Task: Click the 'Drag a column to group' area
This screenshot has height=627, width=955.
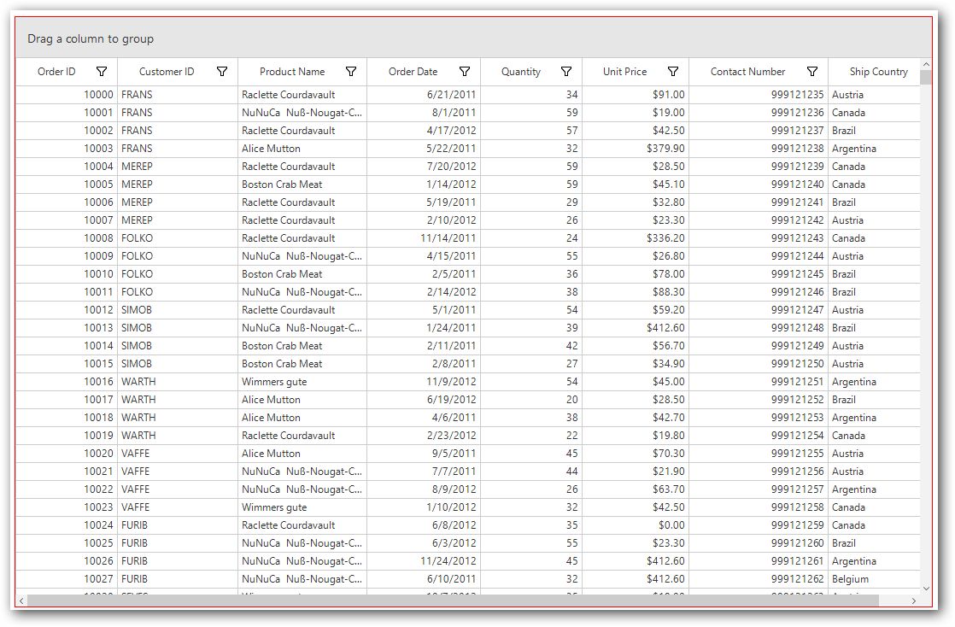Action: [473, 39]
